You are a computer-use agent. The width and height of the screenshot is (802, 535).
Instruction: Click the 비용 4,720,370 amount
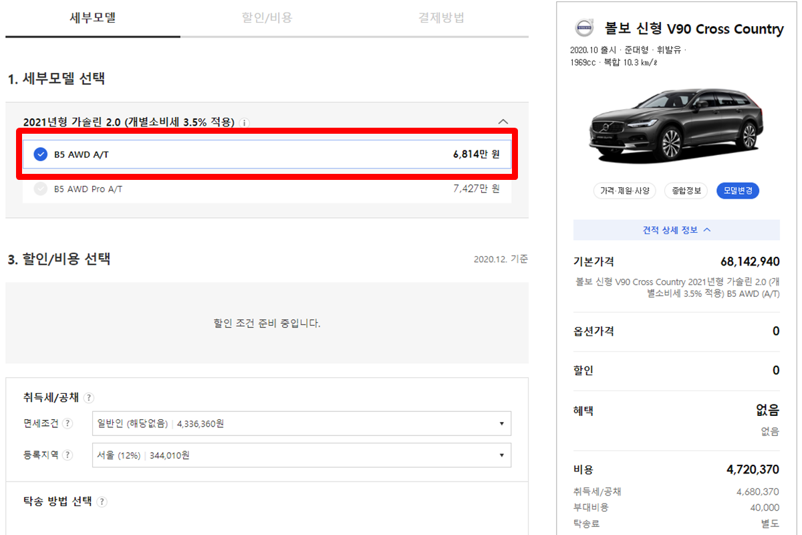tap(753, 470)
